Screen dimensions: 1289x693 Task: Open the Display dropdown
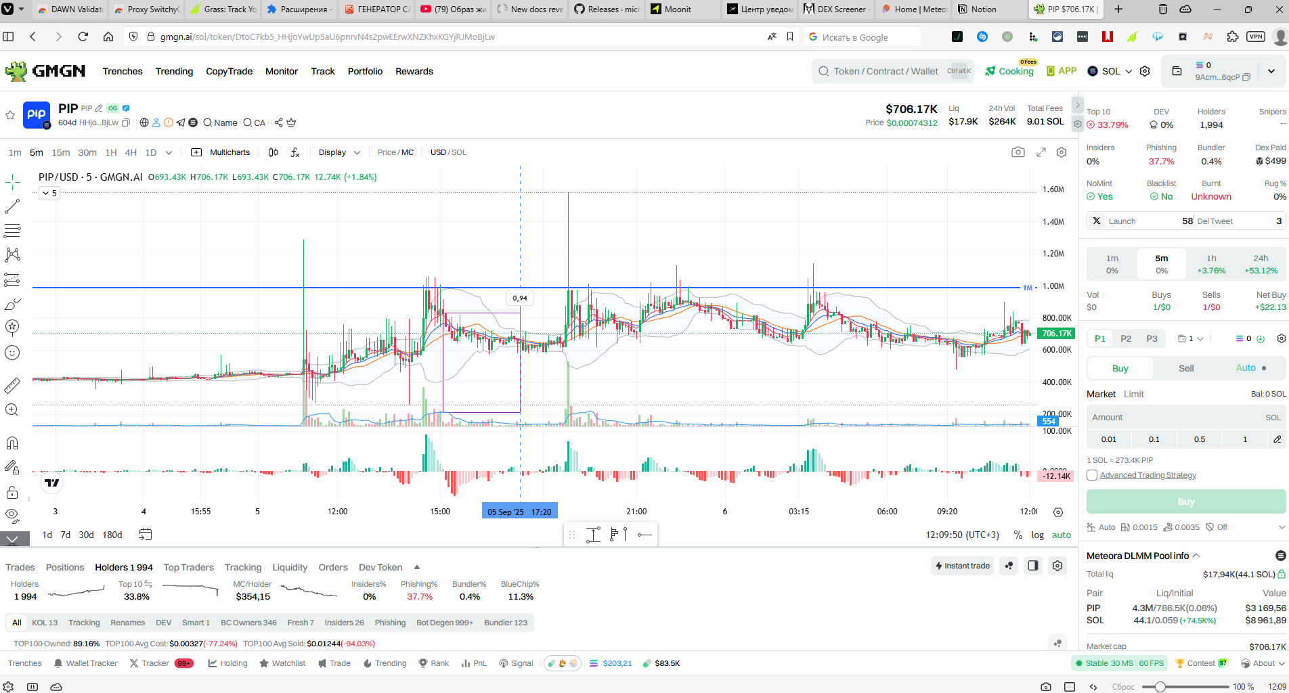coord(338,152)
